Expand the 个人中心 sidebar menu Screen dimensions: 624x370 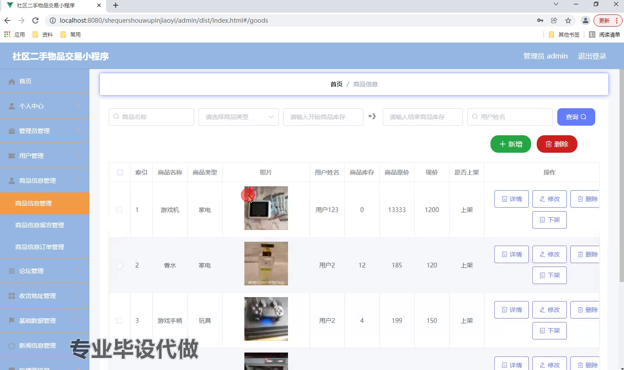click(x=45, y=106)
